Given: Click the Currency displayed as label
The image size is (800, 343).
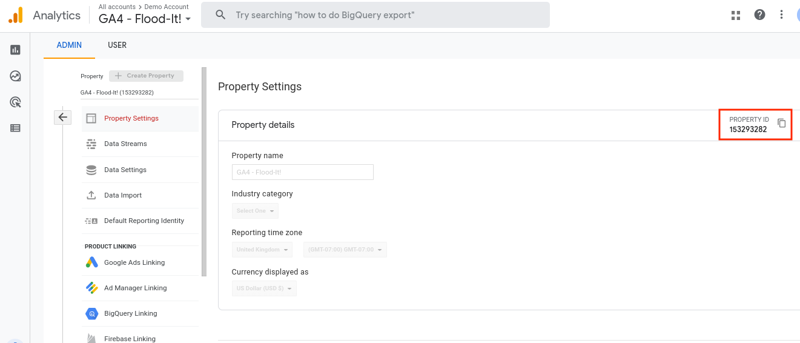Looking at the screenshot, I should (x=270, y=272).
